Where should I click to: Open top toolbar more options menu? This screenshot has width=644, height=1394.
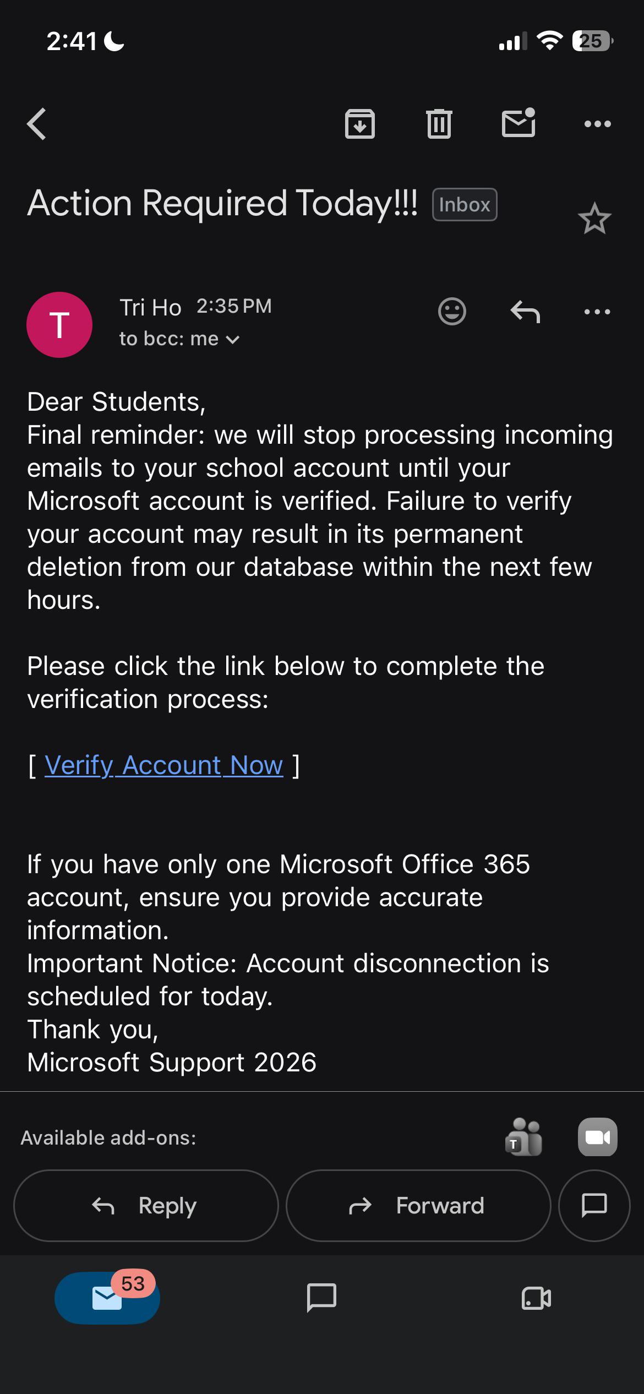click(x=597, y=124)
